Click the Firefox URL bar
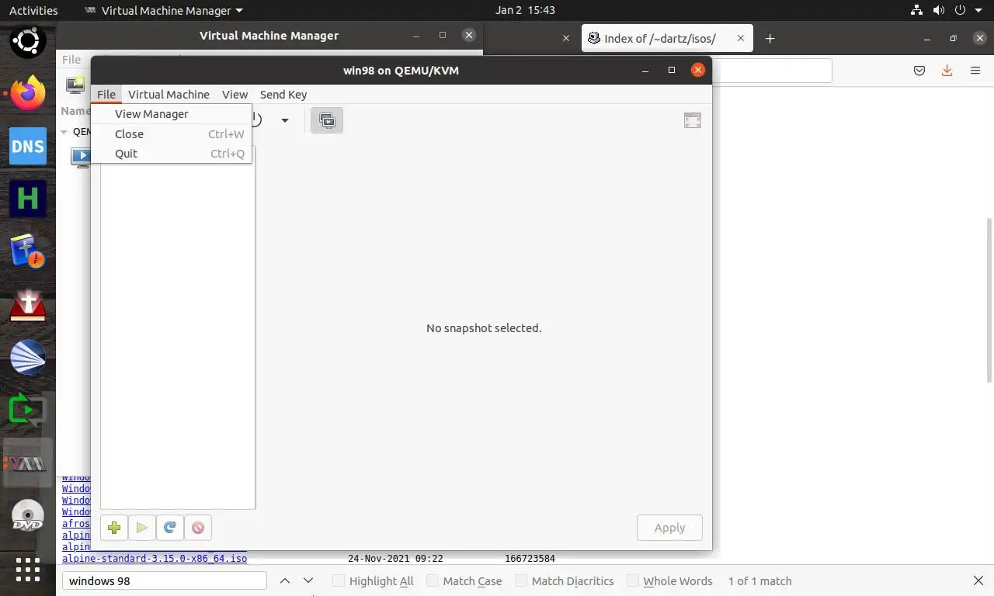 pos(772,71)
